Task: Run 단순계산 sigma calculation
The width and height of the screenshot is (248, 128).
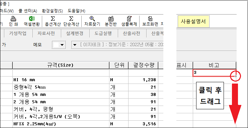Action: 71,21
